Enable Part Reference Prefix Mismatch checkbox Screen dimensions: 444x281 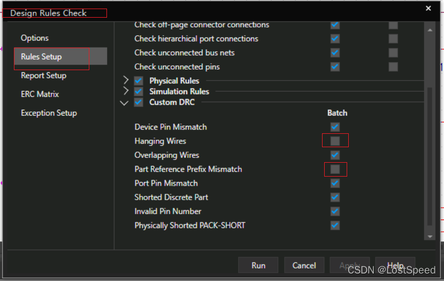(335, 169)
